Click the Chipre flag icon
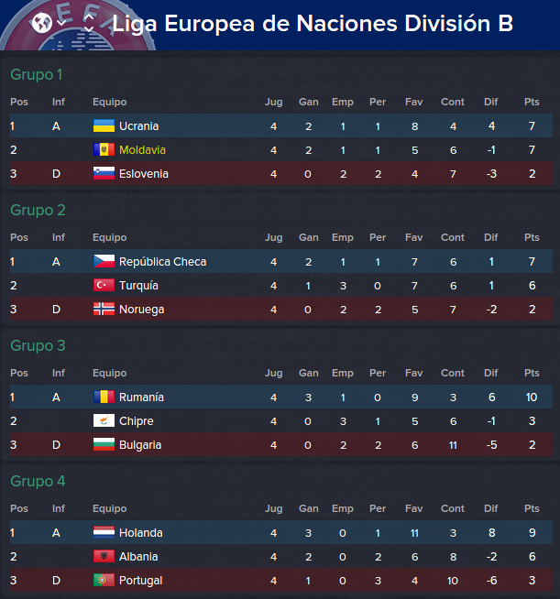Screen dimensions: 560x599 tap(104, 421)
